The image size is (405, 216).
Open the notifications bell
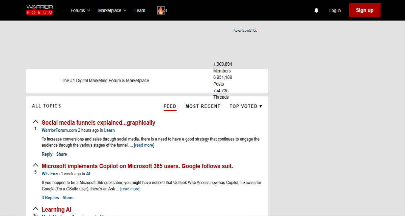point(316,10)
